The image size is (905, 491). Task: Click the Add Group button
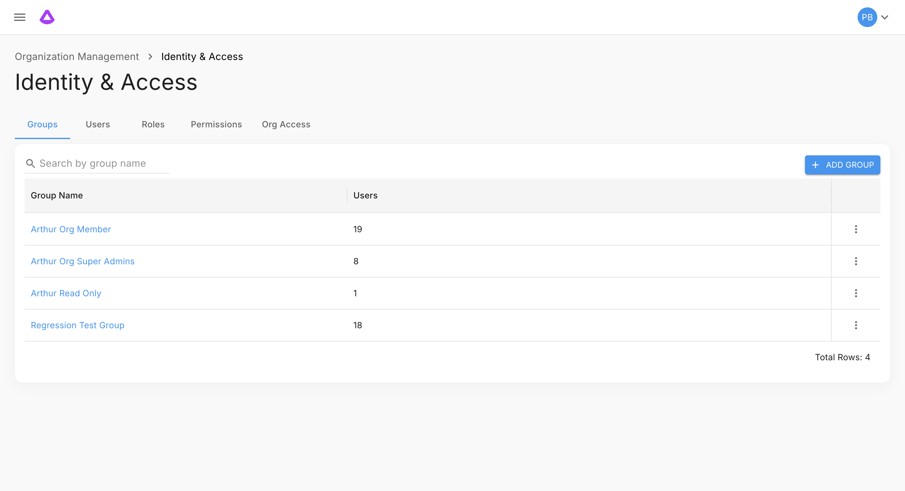(842, 165)
